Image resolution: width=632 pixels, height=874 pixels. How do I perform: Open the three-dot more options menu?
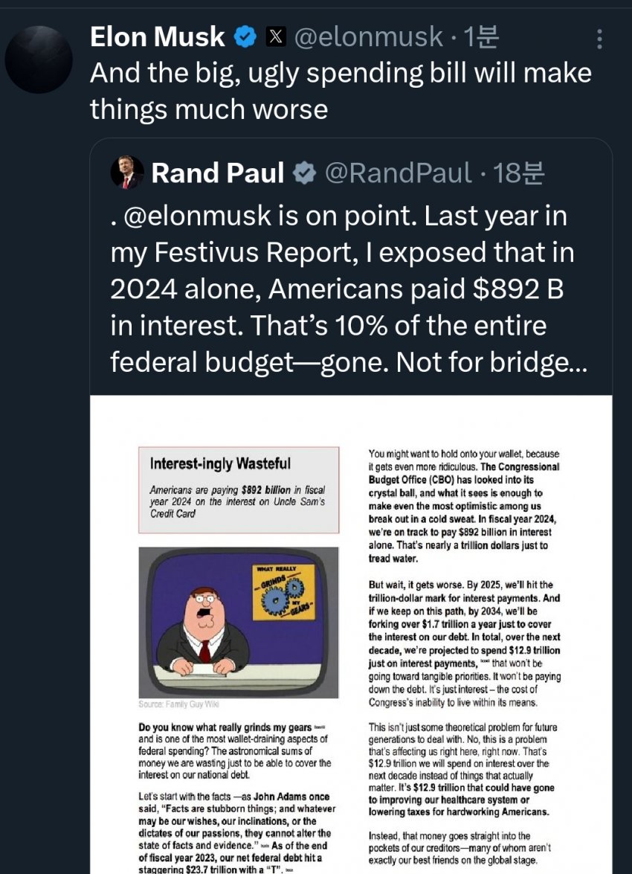click(600, 39)
